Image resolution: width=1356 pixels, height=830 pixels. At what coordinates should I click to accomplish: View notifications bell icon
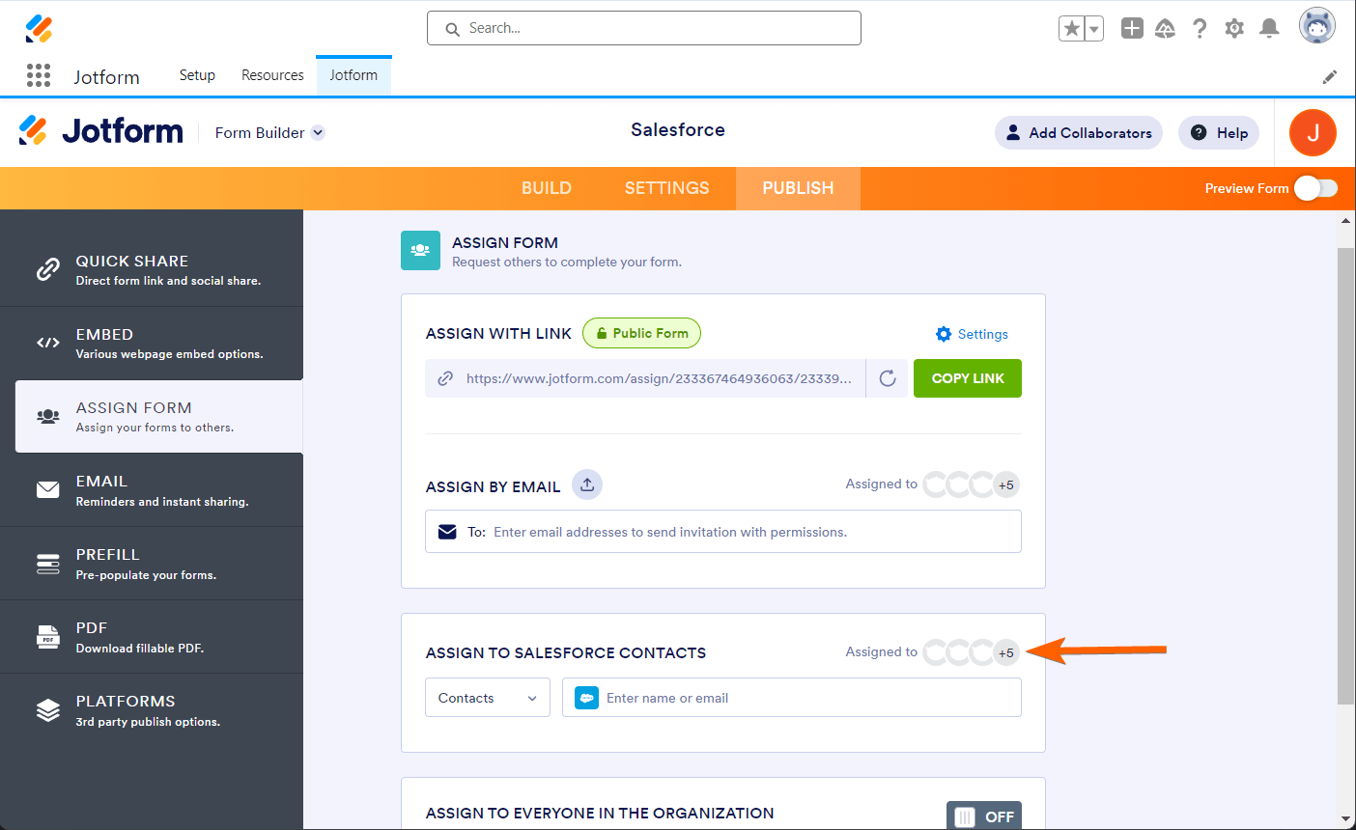click(x=1270, y=29)
